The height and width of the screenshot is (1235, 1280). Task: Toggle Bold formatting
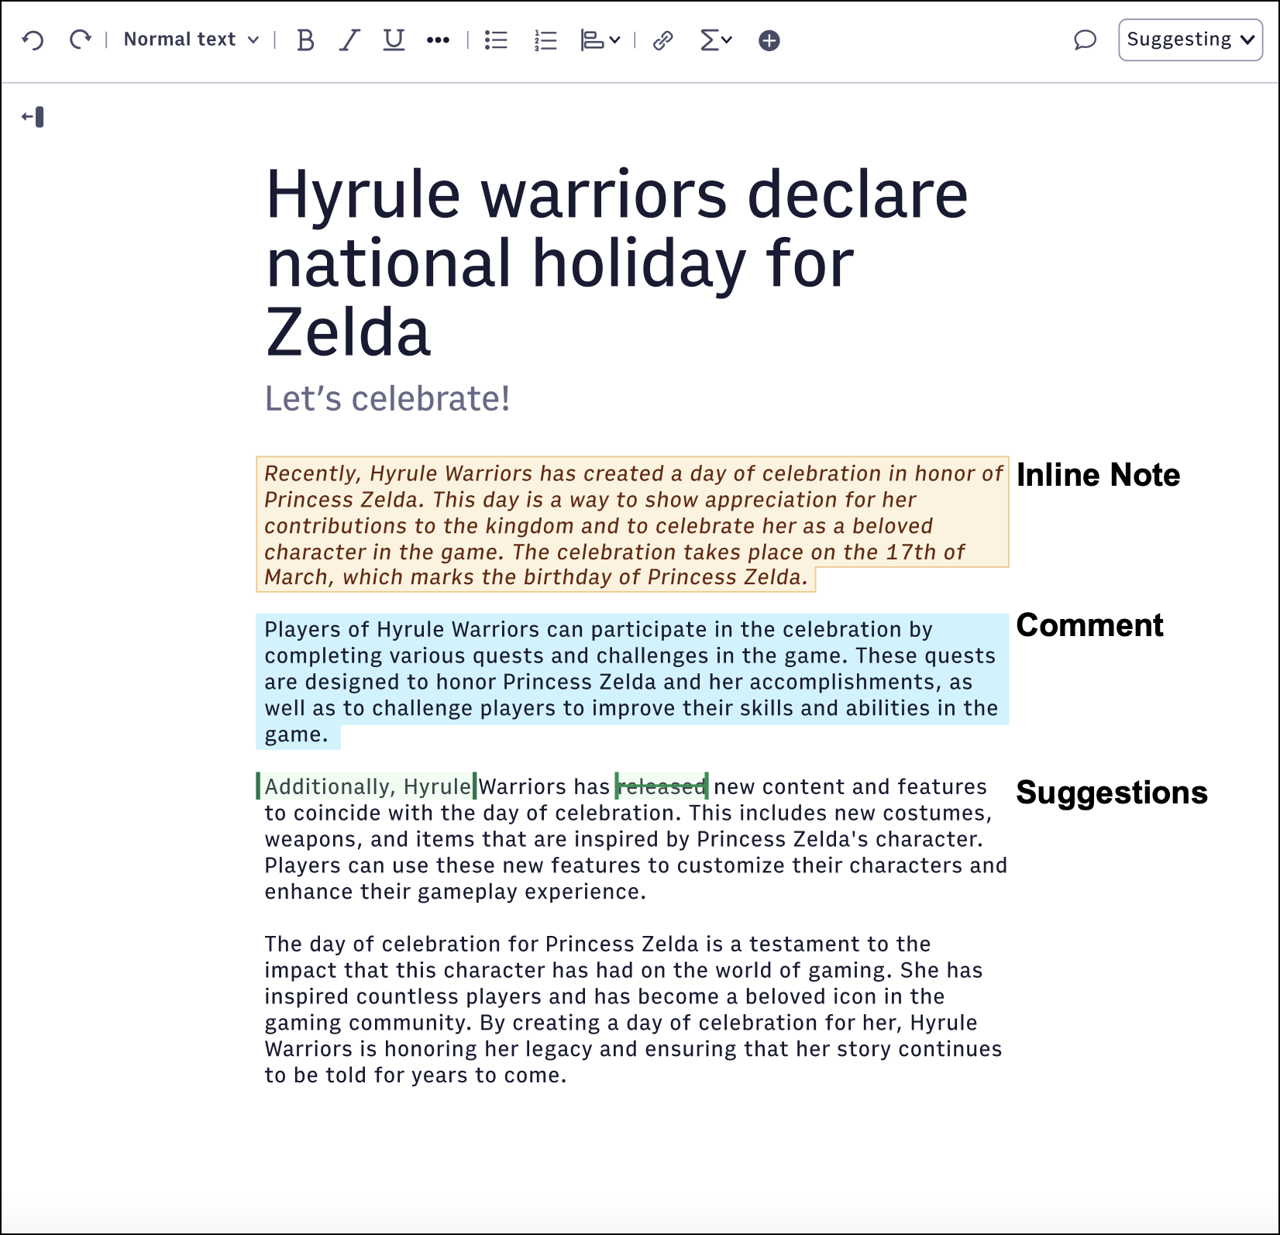[x=305, y=40]
